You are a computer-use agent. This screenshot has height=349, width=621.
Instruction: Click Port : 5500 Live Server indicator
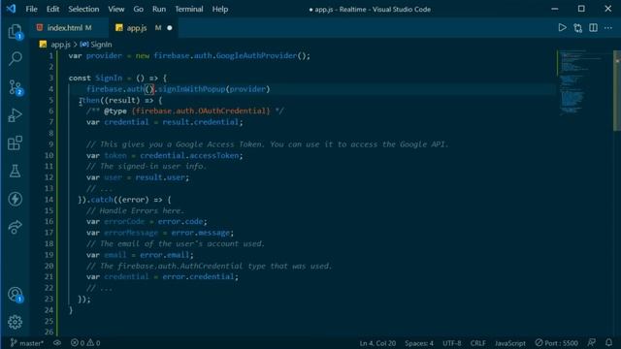556,343
